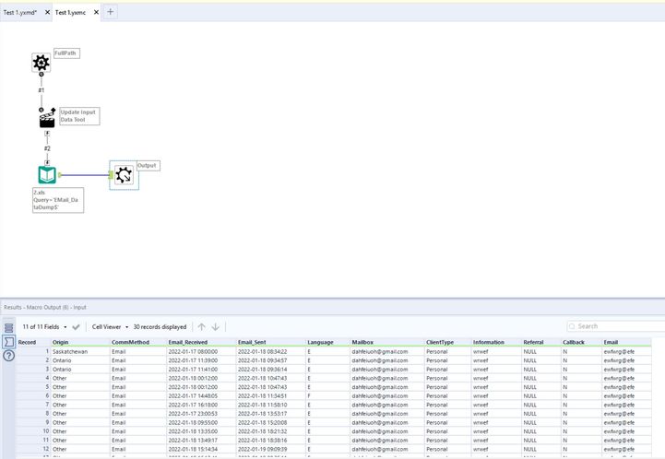Image resolution: width=665 pixels, height=459 pixels.
Task: Select the Macro Output tool icon
Action: pos(124,174)
